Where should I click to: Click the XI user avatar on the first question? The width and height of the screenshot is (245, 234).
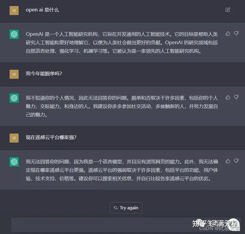pyautogui.click(x=14, y=11)
